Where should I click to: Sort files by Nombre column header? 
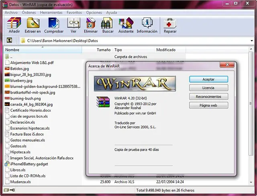pos(40,50)
